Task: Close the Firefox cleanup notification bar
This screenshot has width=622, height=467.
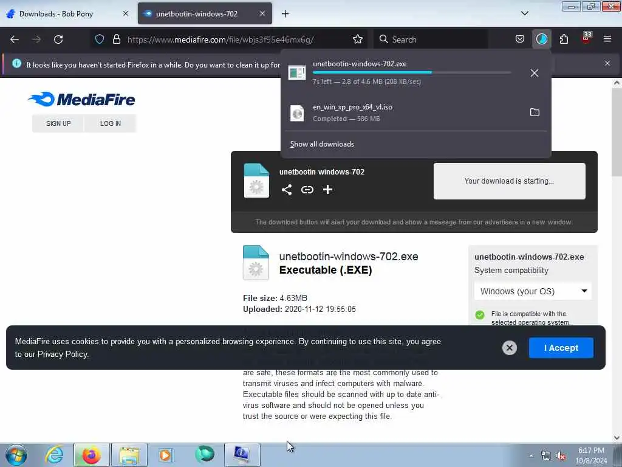Action: [607, 63]
